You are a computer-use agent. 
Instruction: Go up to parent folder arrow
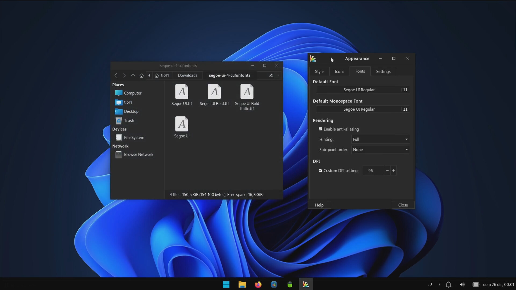pos(133,75)
